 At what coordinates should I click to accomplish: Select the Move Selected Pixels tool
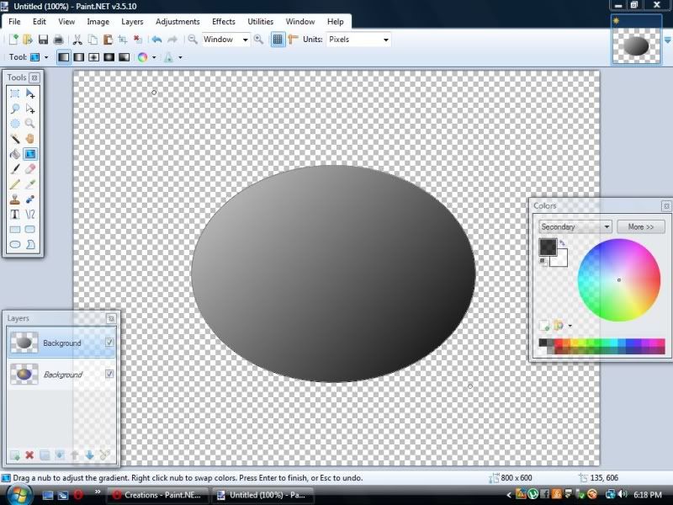(x=30, y=93)
